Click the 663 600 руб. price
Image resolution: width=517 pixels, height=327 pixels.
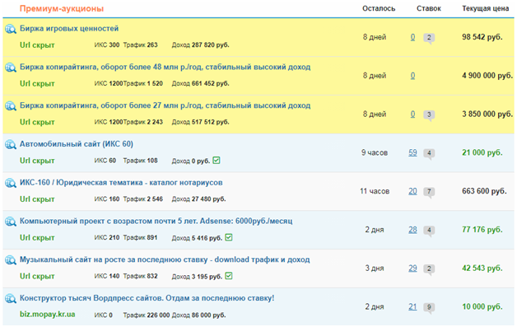click(x=484, y=191)
